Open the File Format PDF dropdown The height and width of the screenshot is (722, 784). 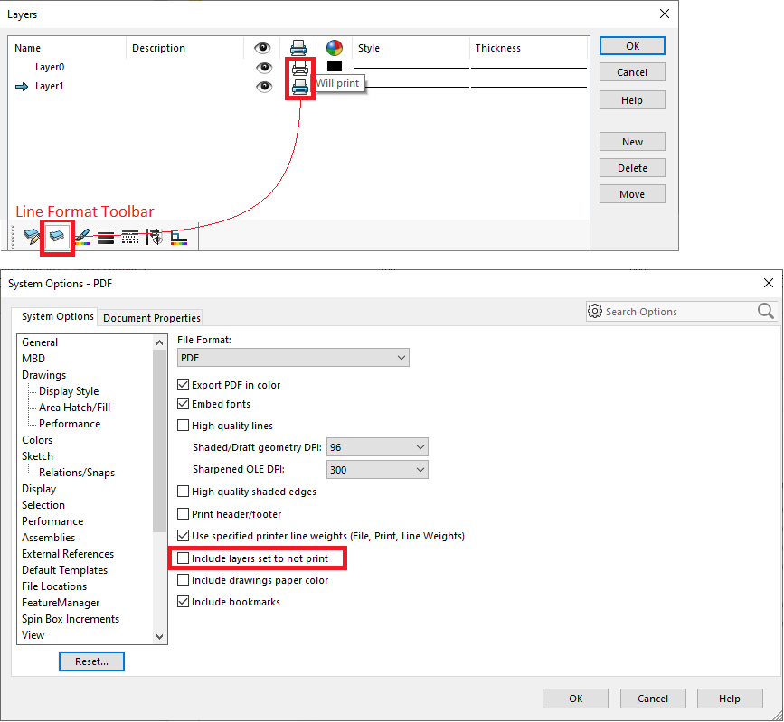[293, 358]
